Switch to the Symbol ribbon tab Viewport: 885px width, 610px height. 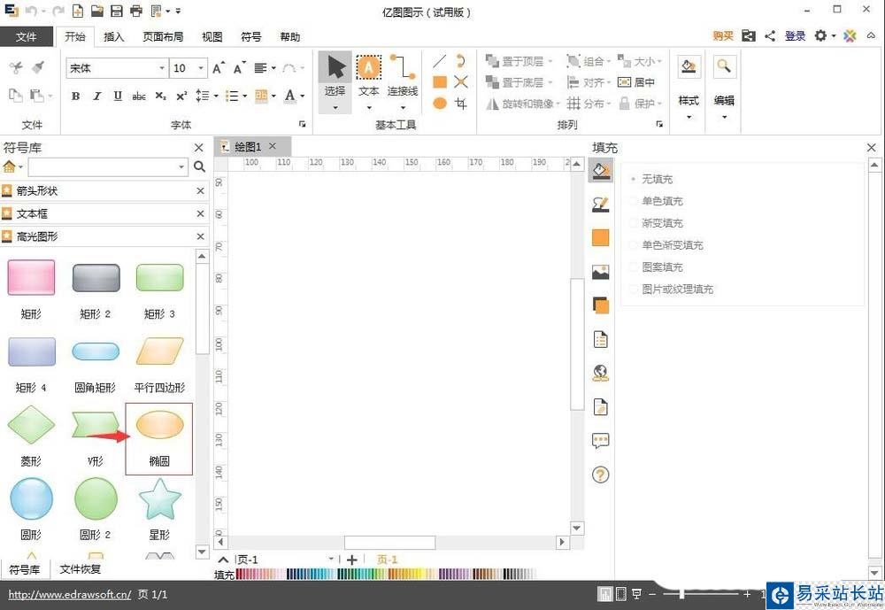click(251, 36)
